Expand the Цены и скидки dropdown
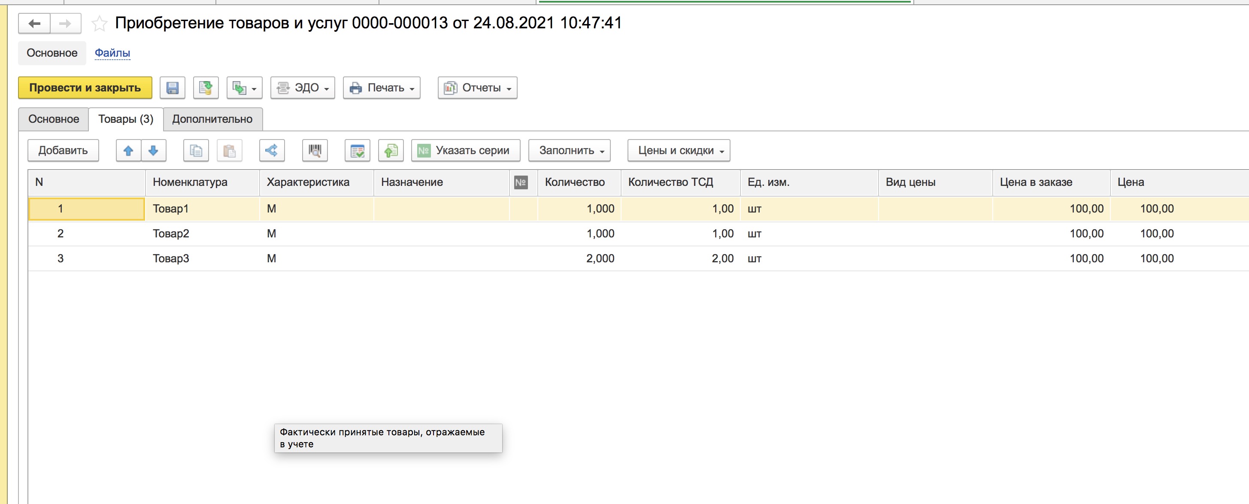The width and height of the screenshot is (1249, 504). [679, 150]
